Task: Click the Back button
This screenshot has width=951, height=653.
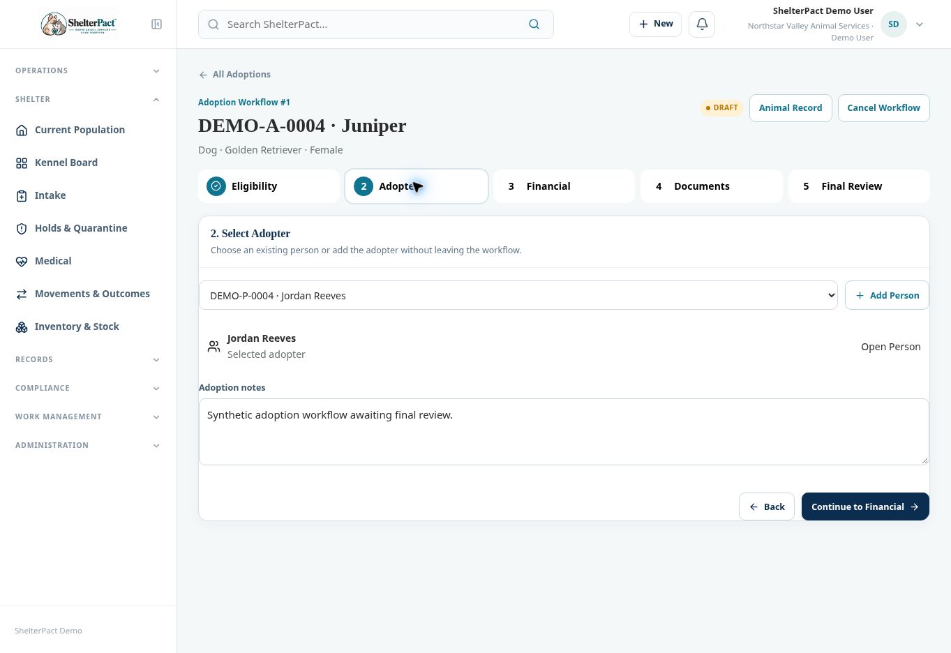Action: (x=767, y=506)
